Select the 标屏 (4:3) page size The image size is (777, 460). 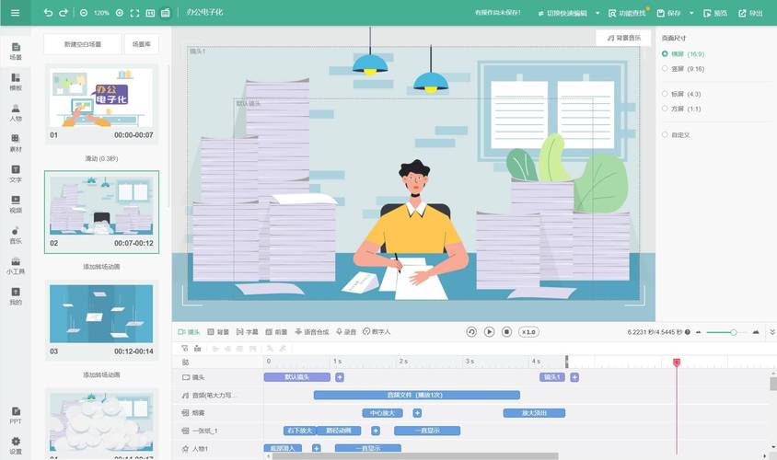[x=666, y=94]
